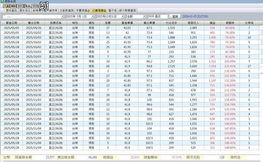This screenshot has width=263, height=162.
Task: Click the profit value 1,321
Action: point(212,62)
